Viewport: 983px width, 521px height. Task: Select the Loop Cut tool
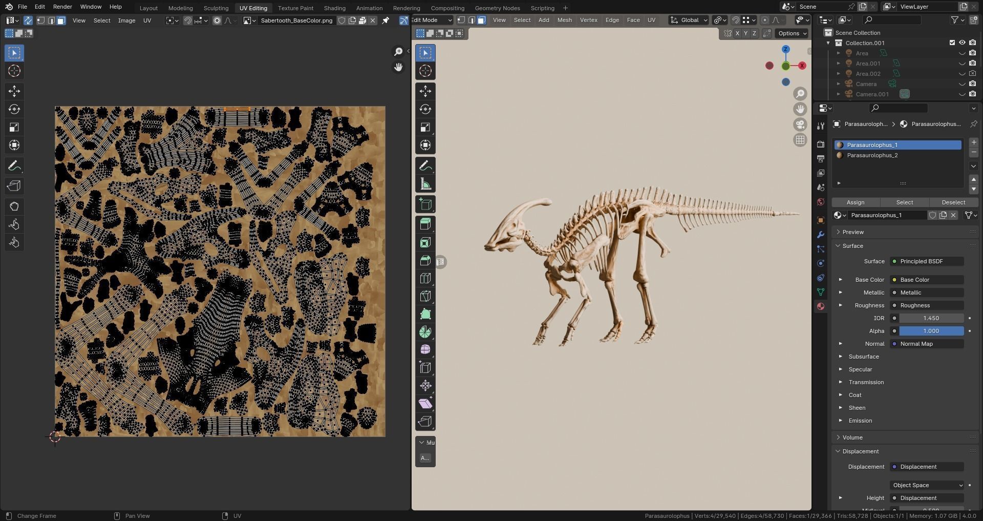[425, 278]
